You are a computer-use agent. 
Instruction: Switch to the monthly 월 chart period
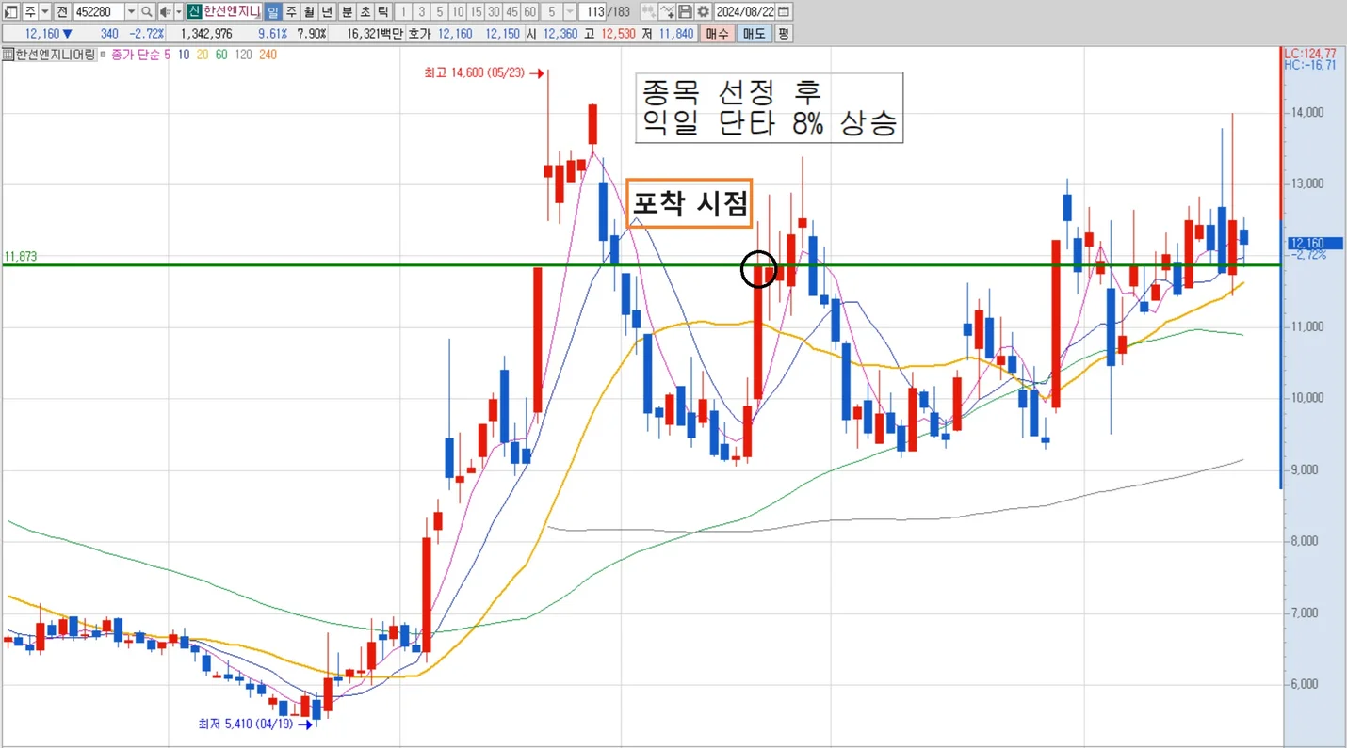point(309,12)
